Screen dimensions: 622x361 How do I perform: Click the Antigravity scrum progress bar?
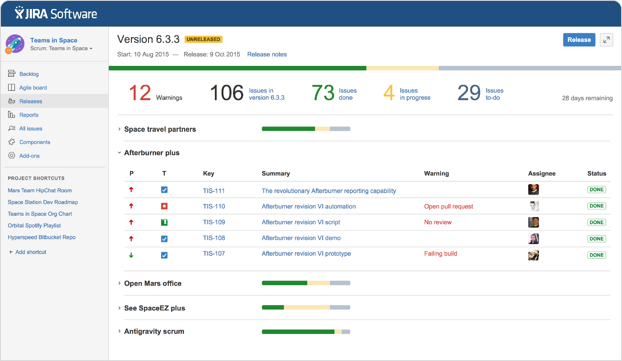pyautogui.click(x=306, y=332)
